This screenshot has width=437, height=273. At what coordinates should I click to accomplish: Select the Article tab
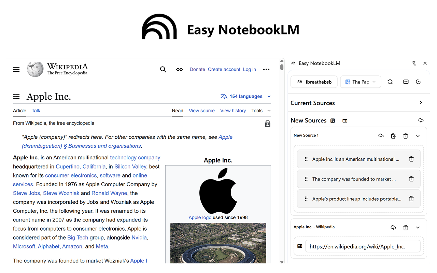tap(19, 111)
